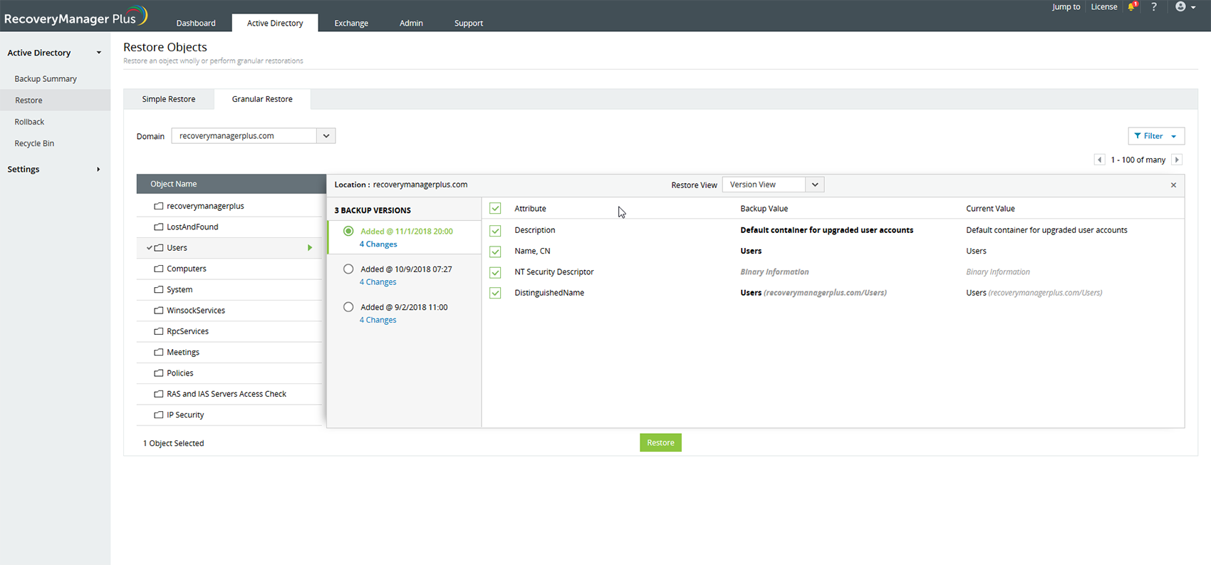
Task: Uncheck the Description attribute checkbox
Action: (495, 230)
